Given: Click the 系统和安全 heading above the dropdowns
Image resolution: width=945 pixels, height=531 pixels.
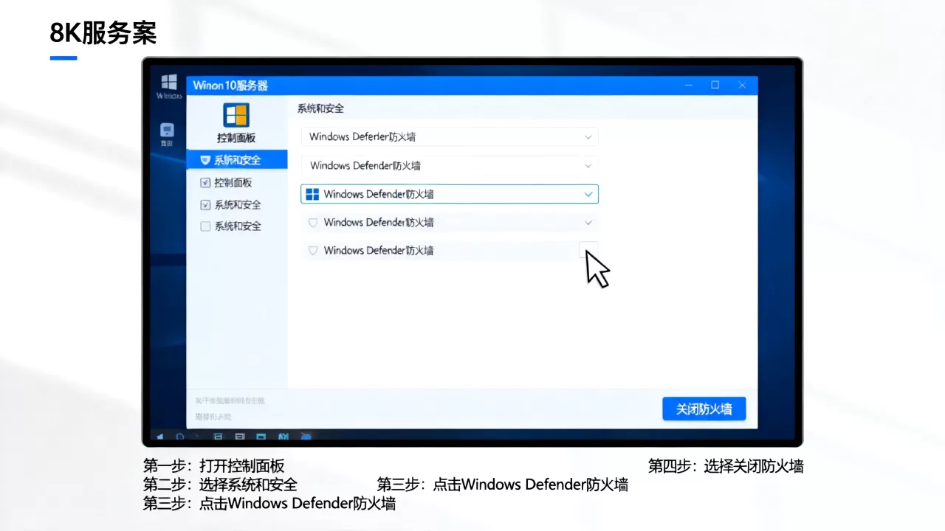Looking at the screenshot, I should (x=320, y=108).
